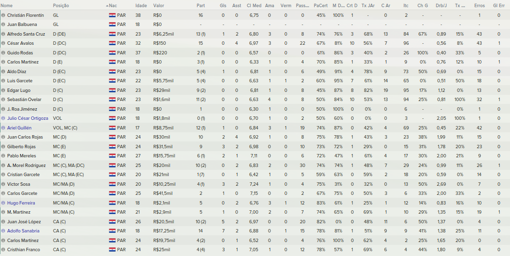The height and width of the screenshot is (256, 510).
Task: Select Juan José López row
Action: coord(255,221)
